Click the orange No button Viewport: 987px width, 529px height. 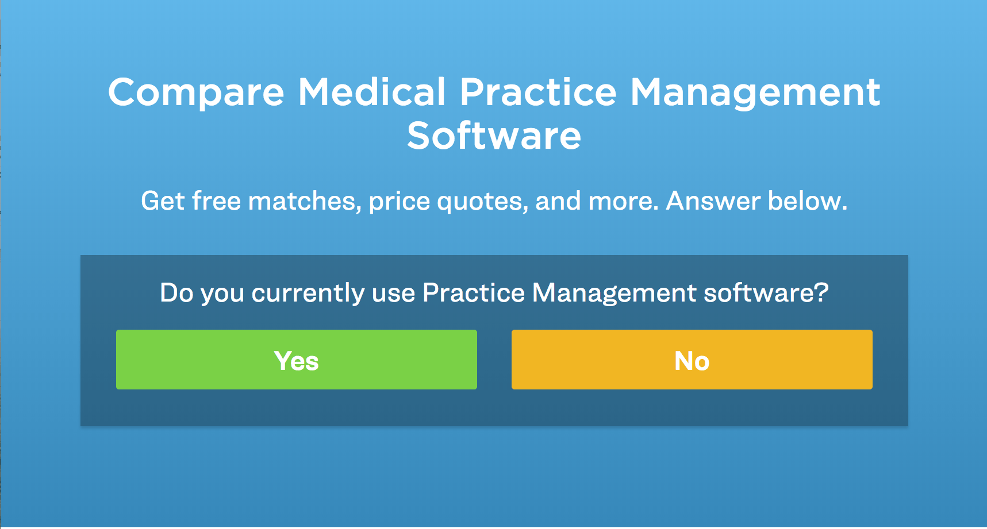coord(692,360)
